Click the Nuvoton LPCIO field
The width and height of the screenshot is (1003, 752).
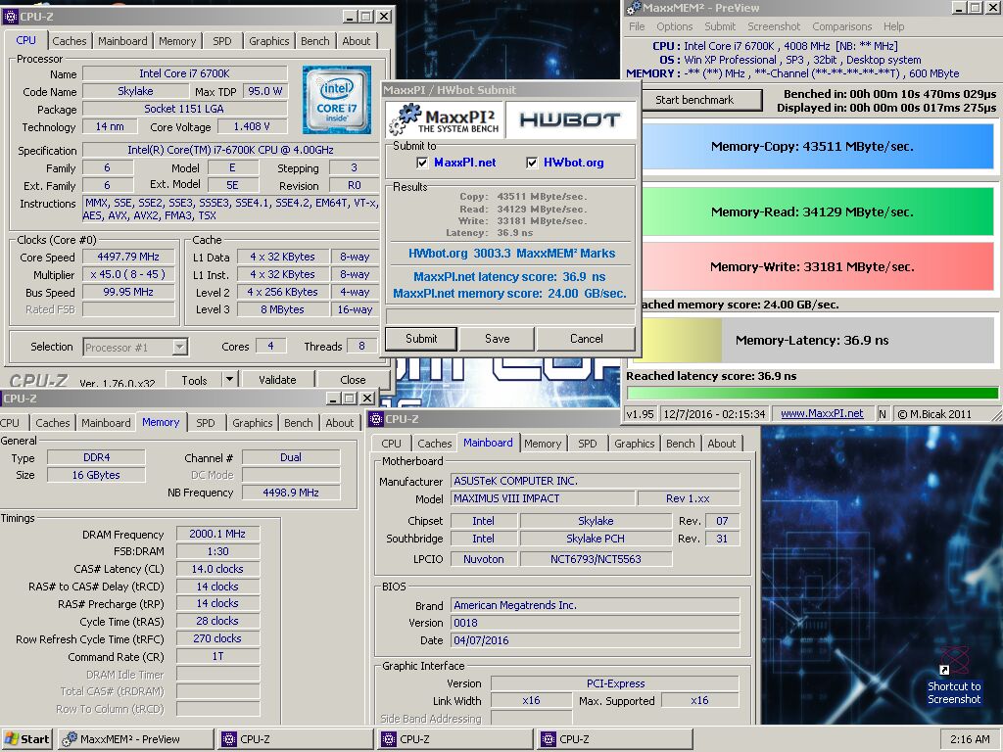(x=483, y=559)
